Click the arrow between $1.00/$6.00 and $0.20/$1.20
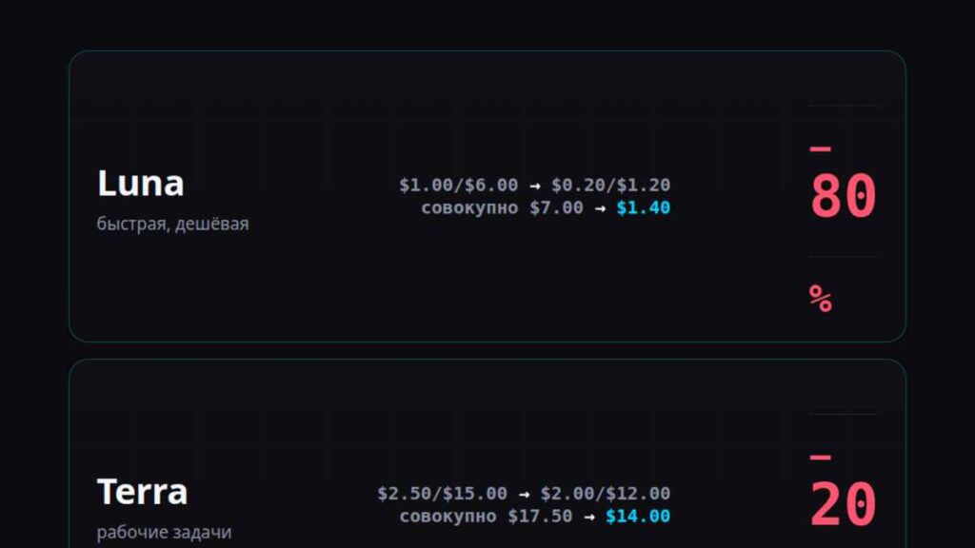975x548 pixels. [535, 186]
